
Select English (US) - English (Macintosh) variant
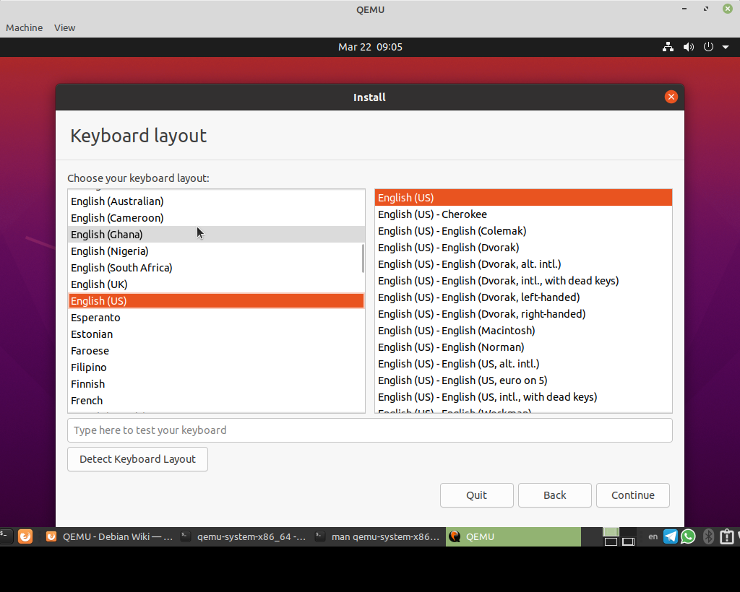coord(523,331)
